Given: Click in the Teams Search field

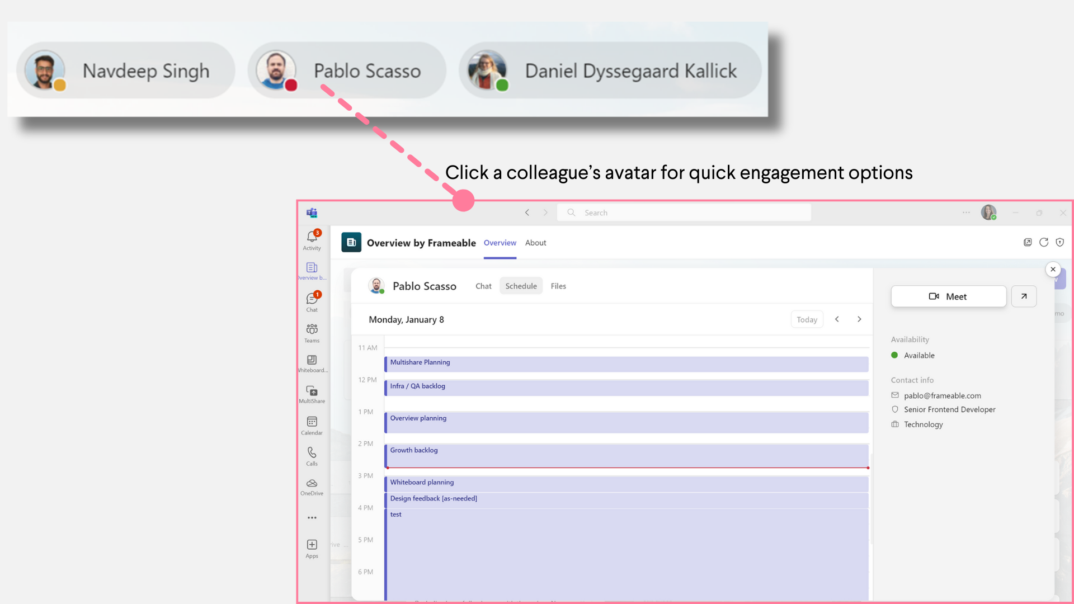Looking at the screenshot, I should point(684,213).
